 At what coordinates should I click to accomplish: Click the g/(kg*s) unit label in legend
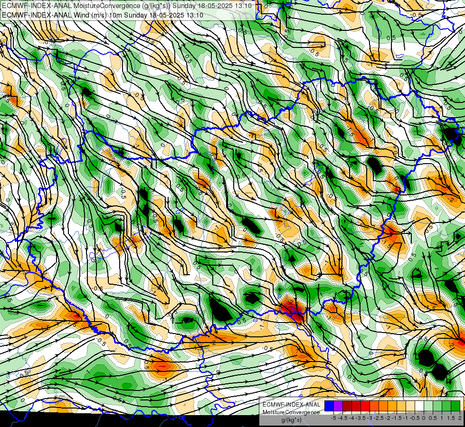[x=291, y=420]
